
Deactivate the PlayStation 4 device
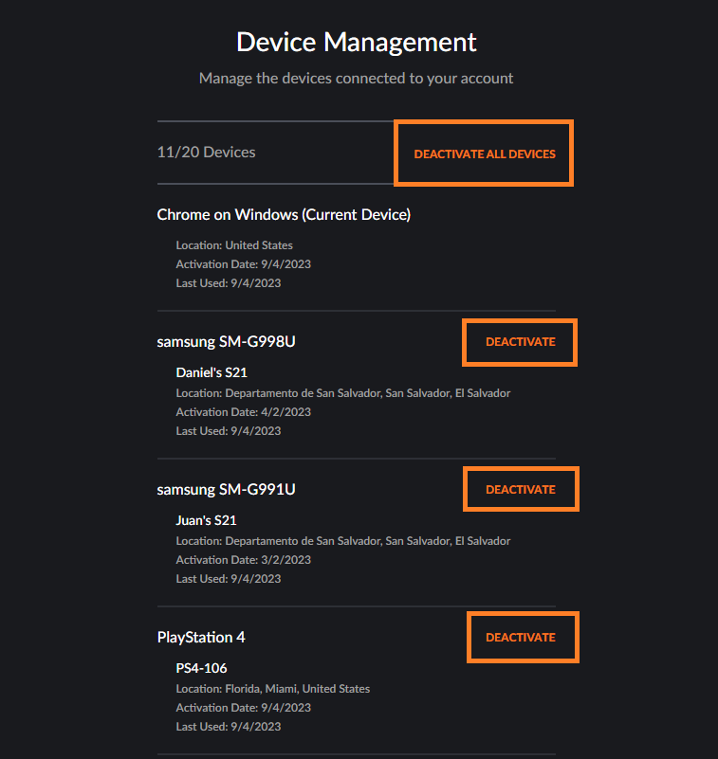click(521, 637)
